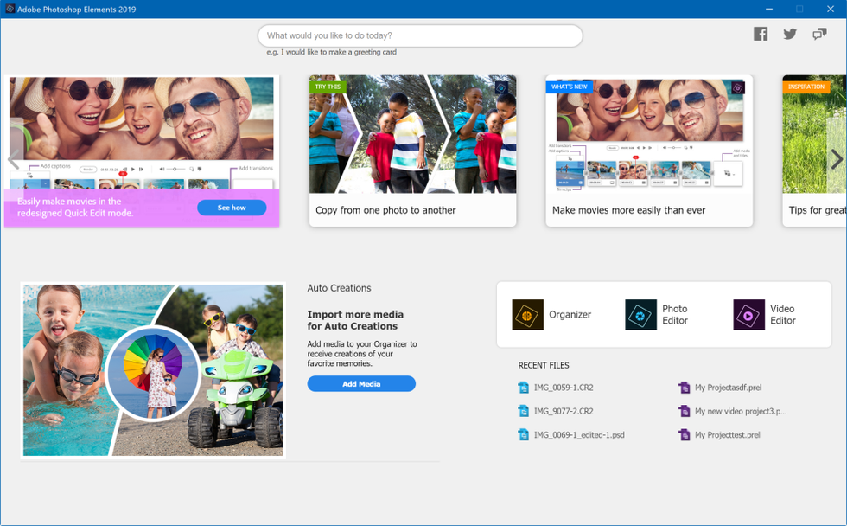Open Make movies more easily card
This screenshot has height=526, width=847.
649,151
